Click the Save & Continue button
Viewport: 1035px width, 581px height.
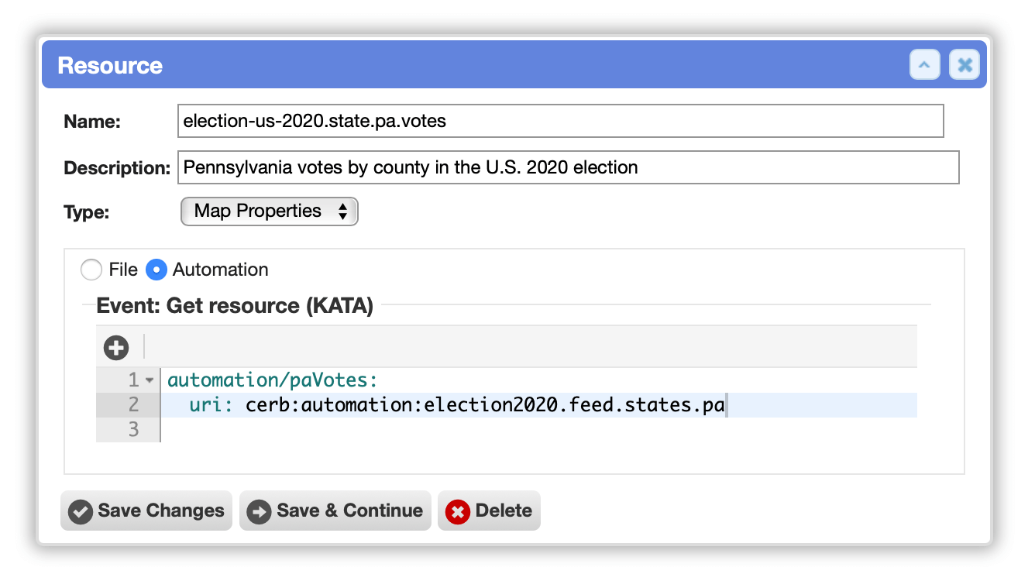(x=335, y=511)
